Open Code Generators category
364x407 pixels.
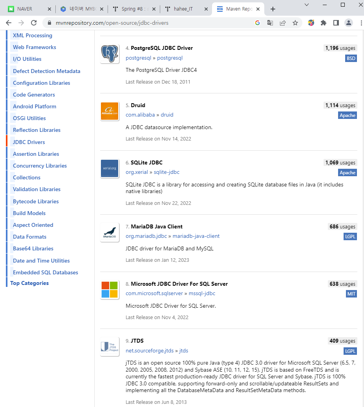[x=34, y=95]
